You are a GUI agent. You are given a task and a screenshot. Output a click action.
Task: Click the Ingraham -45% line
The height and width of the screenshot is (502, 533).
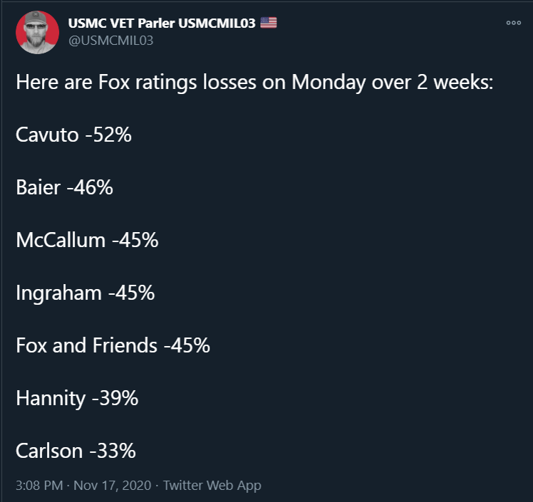pyautogui.click(x=86, y=293)
